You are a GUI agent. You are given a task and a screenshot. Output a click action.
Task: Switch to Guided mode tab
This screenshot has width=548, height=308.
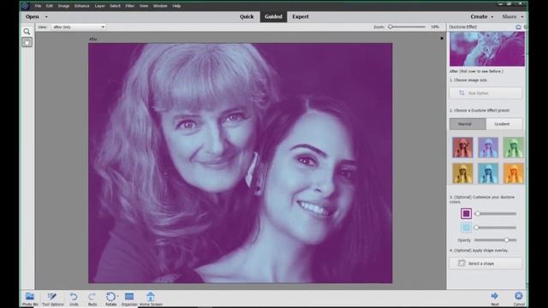click(x=273, y=17)
